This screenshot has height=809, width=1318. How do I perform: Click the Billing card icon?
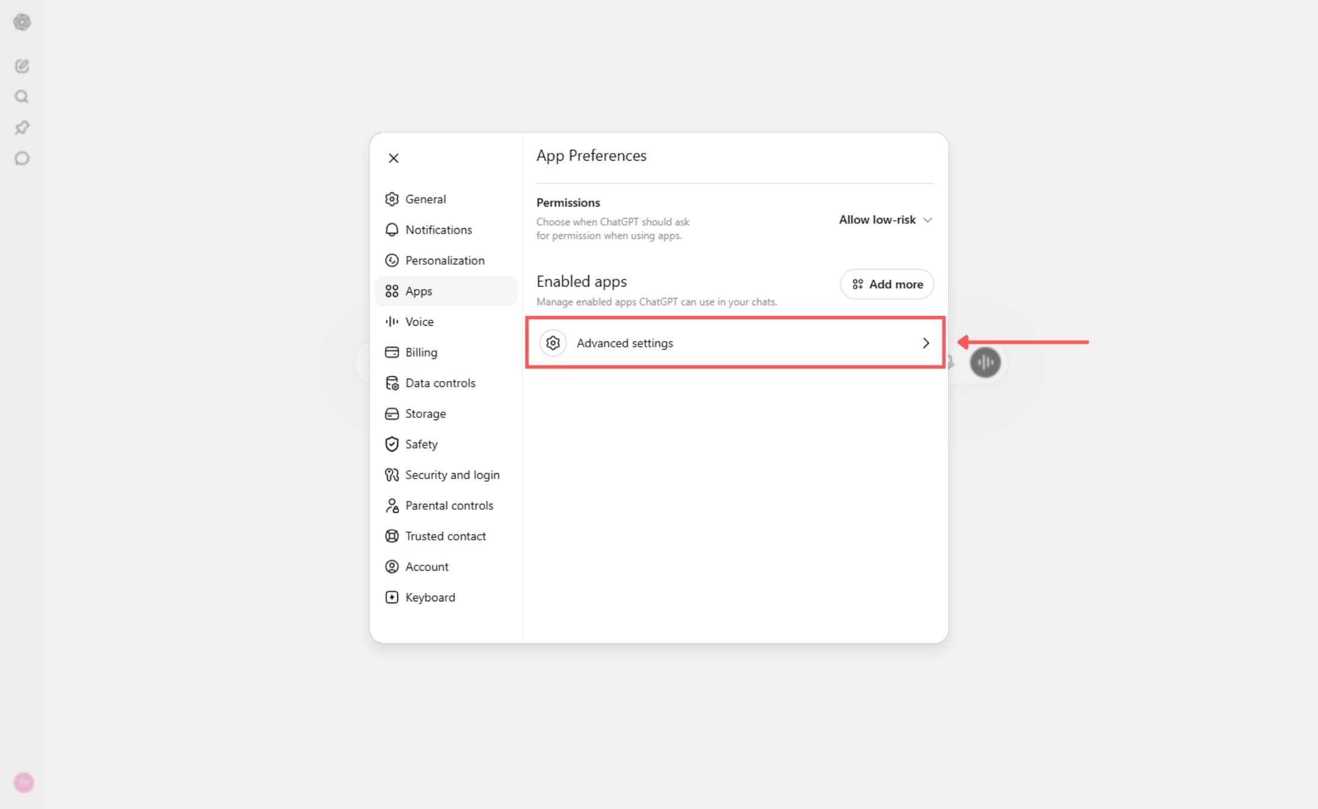[x=392, y=352]
